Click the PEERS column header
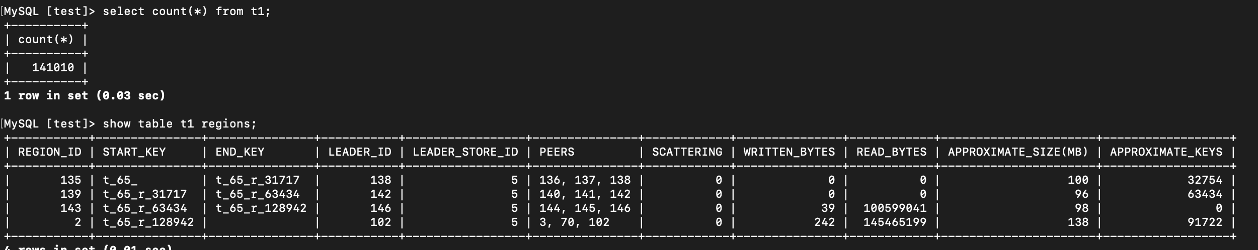Viewport: 1258px width, 250px height. [557, 152]
